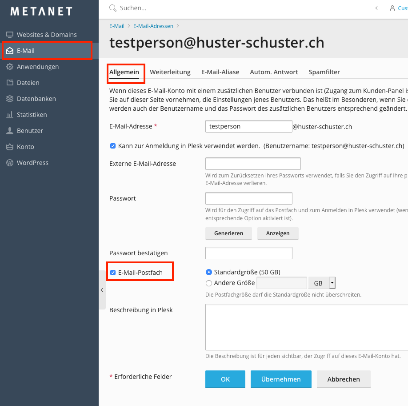408x406 pixels.
Task: Click the Konto crown icon
Action: [9, 147]
